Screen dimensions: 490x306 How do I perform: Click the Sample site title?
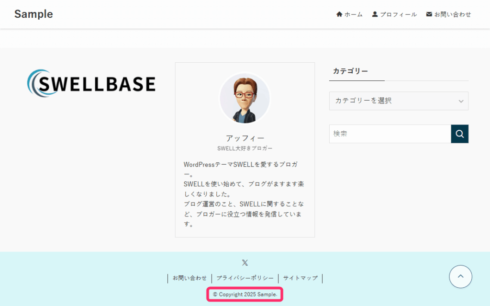pos(33,14)
